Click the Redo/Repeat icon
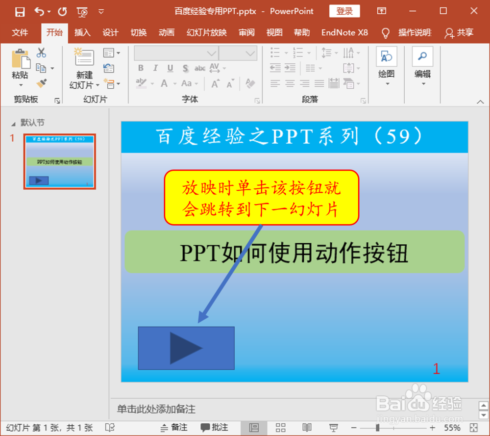Screen dimensions: 490x436 pyautogui.click(x=63, y=12)
